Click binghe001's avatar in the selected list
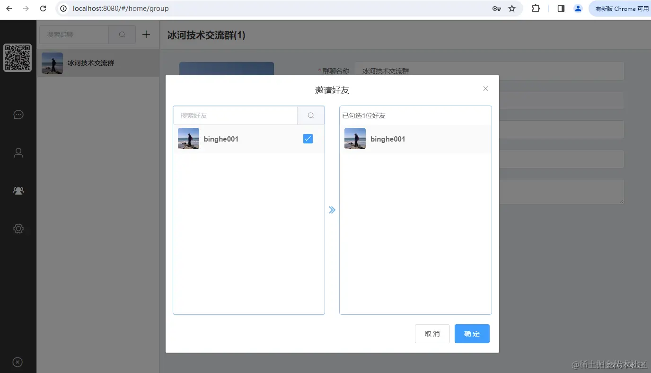Image resolution: width=651 pixels, height=373 pixels. pos(355,139)
